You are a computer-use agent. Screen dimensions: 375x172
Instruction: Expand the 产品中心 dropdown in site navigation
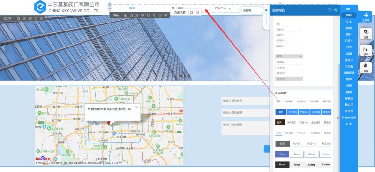pyautogui.click(x=223, y=8)
